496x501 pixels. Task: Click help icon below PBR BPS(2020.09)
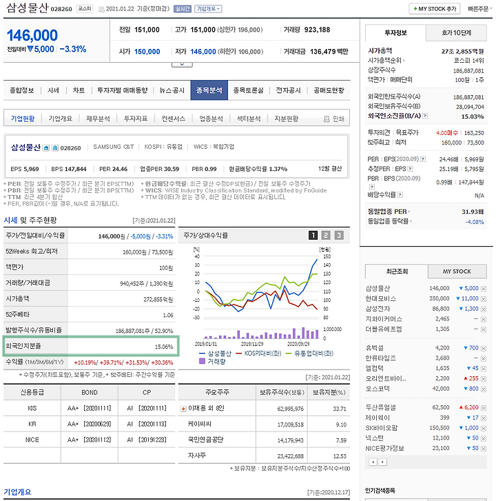point(372,187)
